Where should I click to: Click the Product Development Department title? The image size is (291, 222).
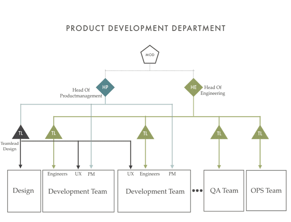(x=146, y=28)
